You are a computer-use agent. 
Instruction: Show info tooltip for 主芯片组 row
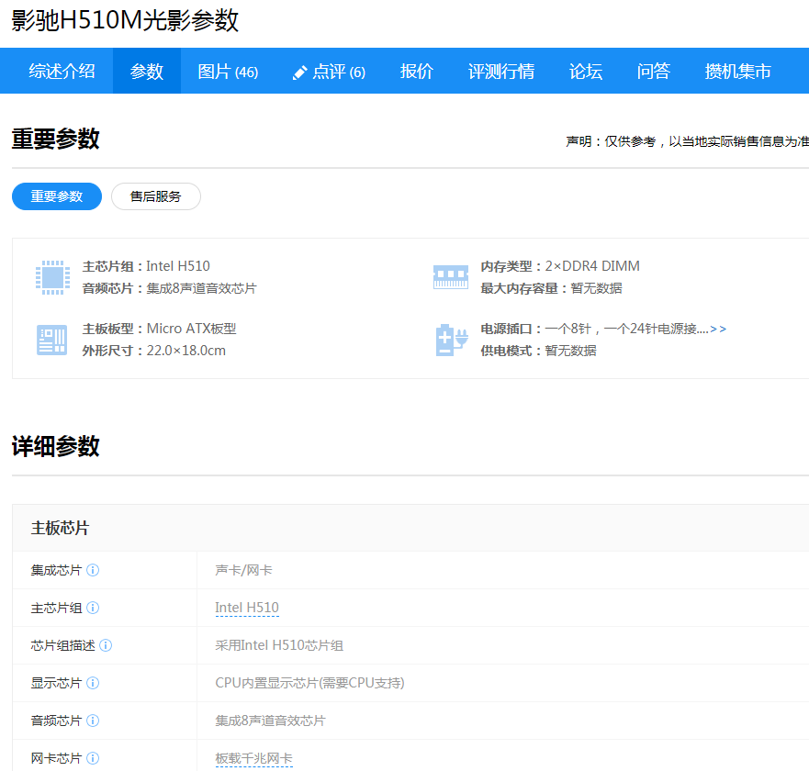[x=93, y=608]
